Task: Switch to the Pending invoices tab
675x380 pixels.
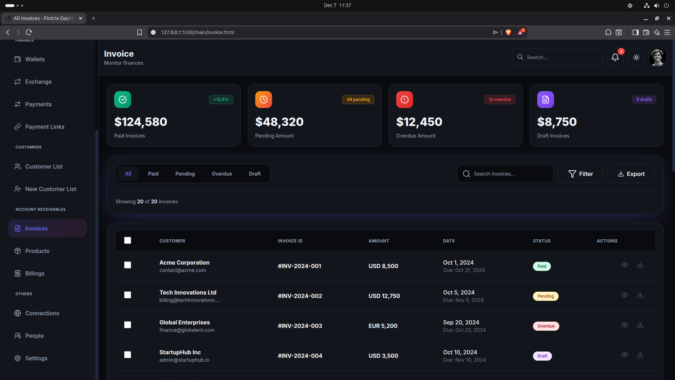Action: pos(185,174)
